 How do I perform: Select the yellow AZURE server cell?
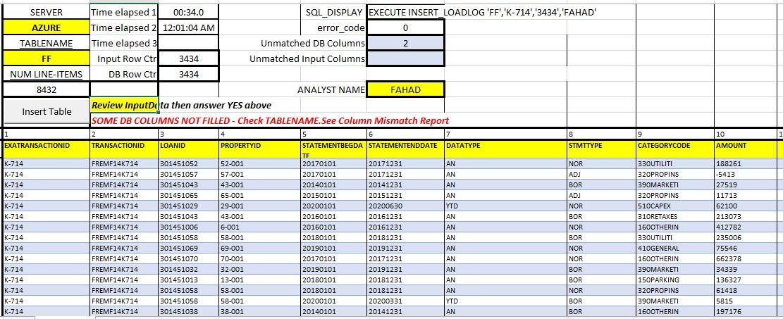[46, 27]
